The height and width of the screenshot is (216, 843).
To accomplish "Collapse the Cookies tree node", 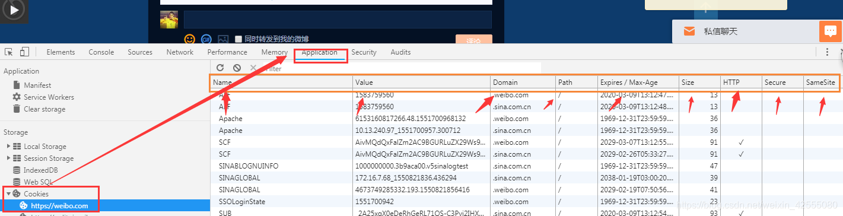I will (9, 194).
